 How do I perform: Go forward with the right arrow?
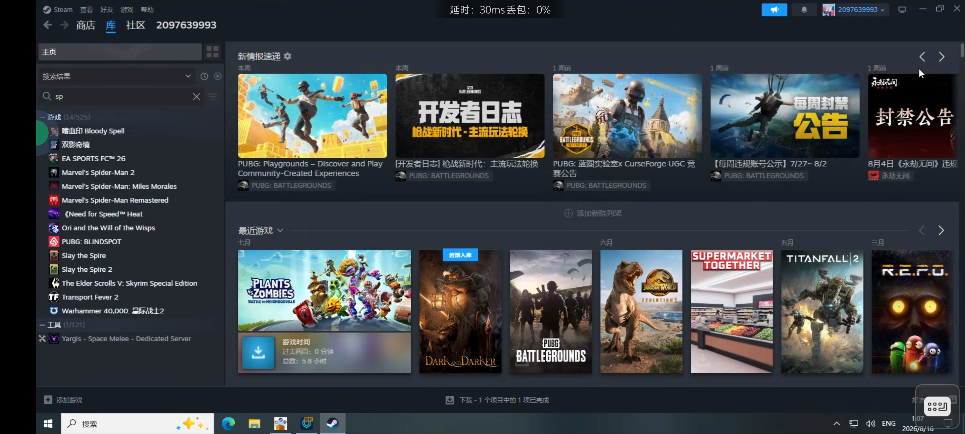[64, 25]
